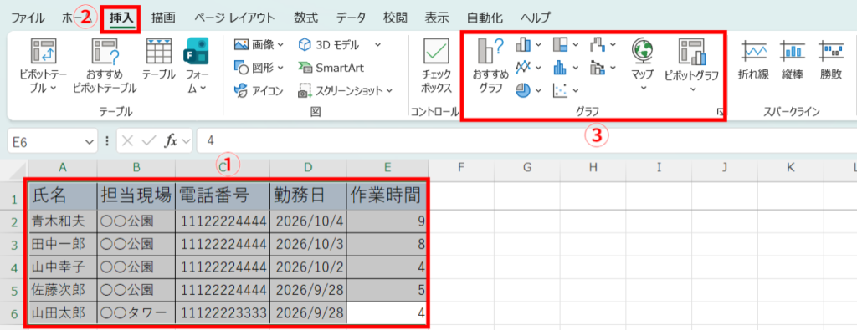Open the Name Box dropdown arrow
This screenshot has height=330, width=857.
tap(90, 141)
